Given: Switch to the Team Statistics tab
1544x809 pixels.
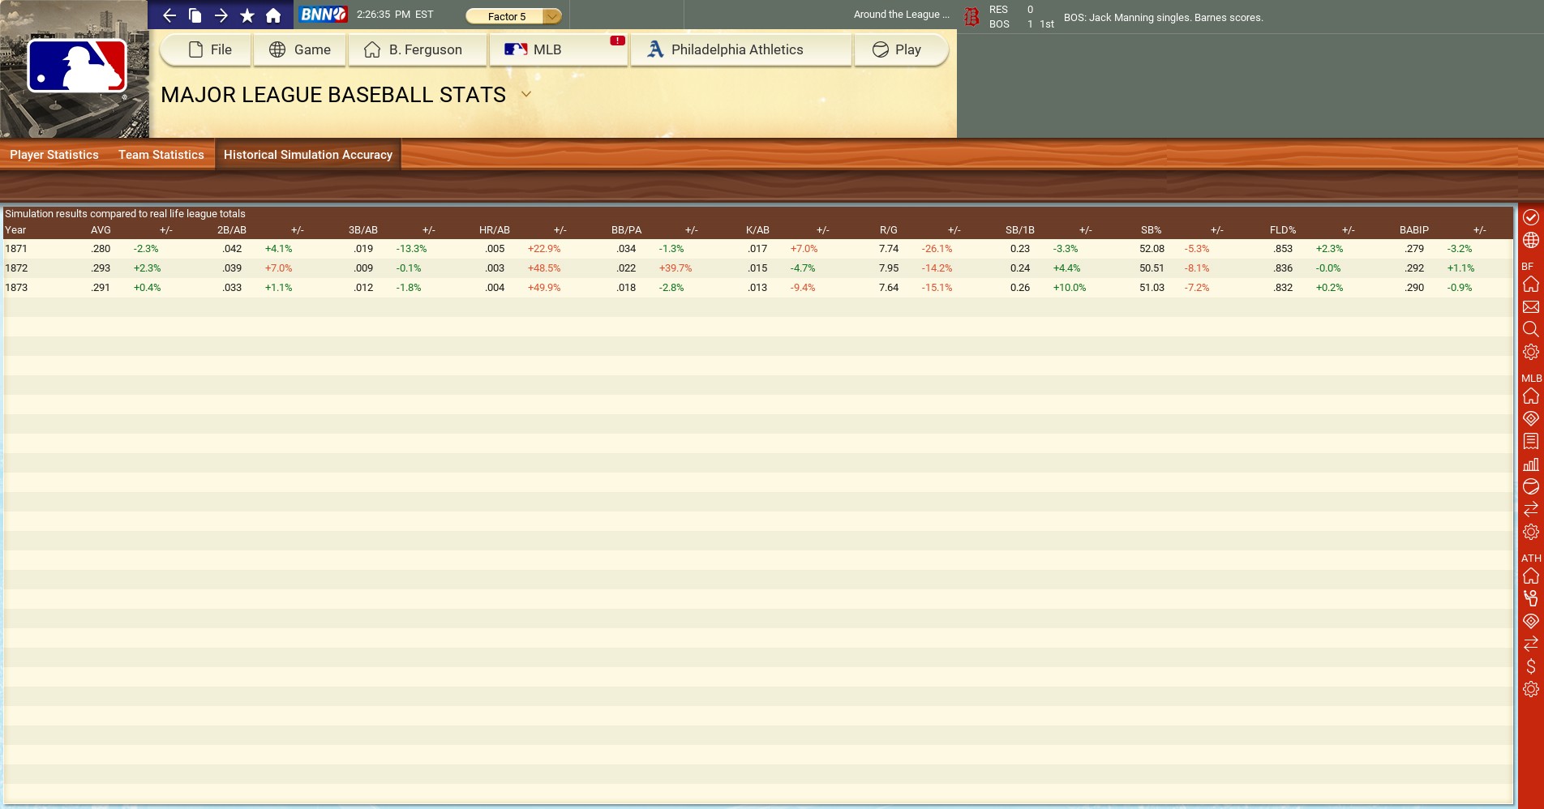Looking at the screenshot, I should point(161,155).
